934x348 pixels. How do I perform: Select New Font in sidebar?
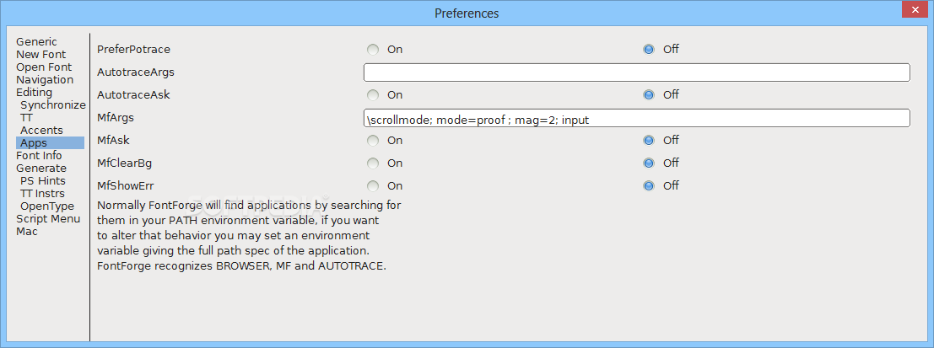[41, 54]
